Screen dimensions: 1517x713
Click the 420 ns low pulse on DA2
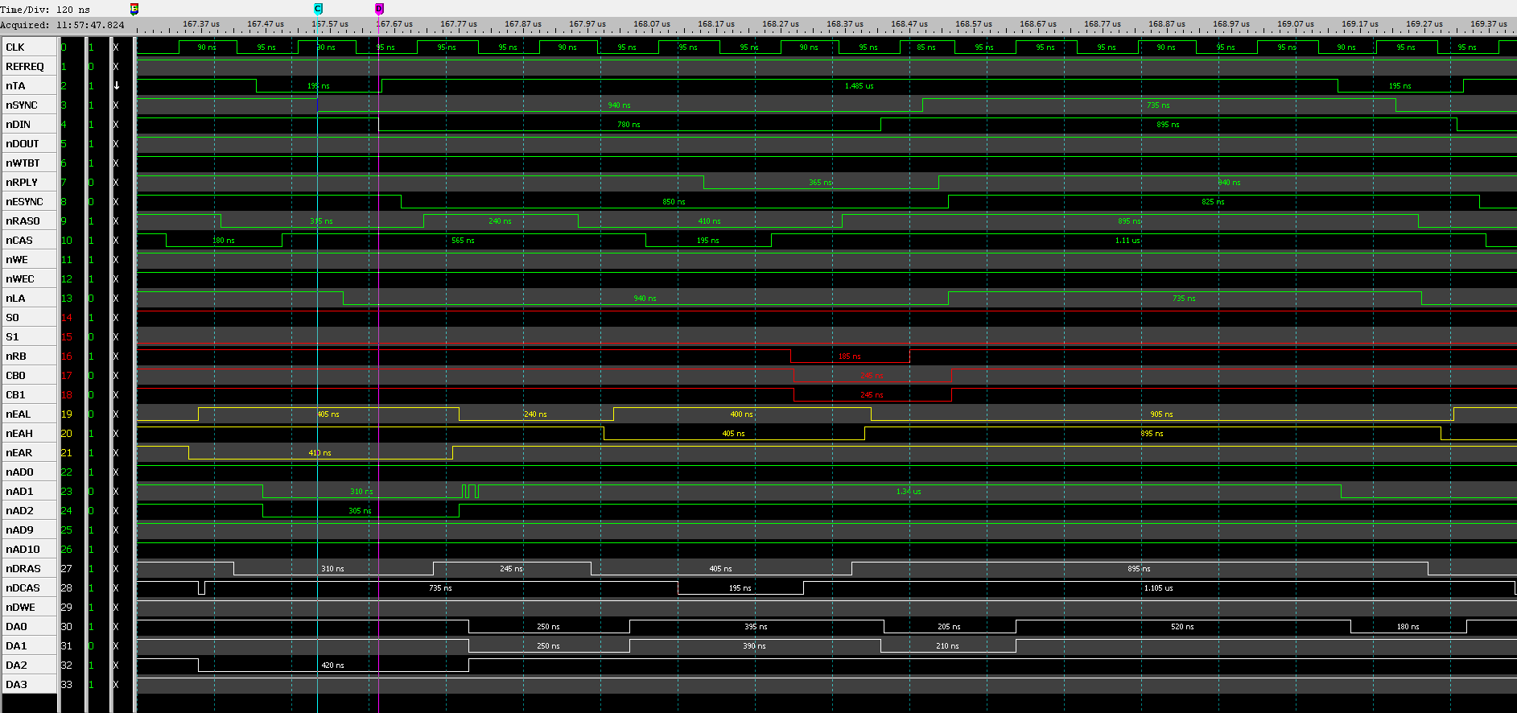click(332, 666)
